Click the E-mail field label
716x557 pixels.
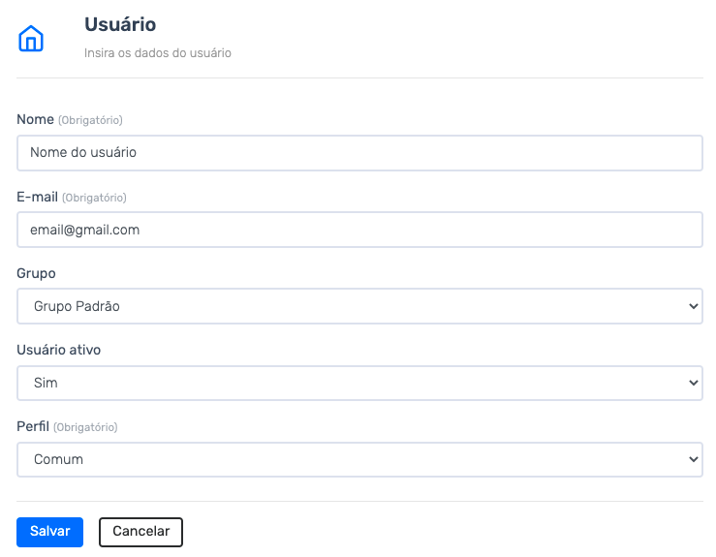[37, 197]
